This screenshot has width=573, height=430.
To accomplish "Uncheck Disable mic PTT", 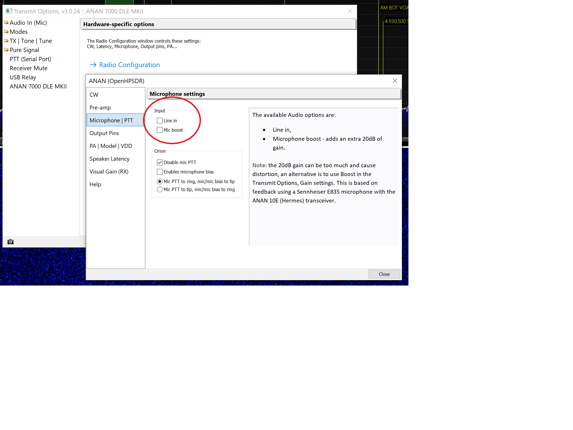I will [x=160, y=162].
